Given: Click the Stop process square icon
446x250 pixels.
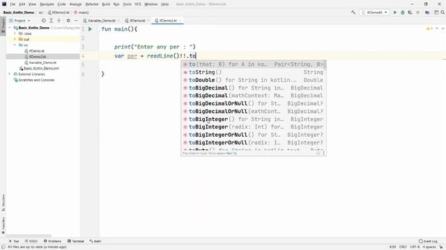Looking at the screenshot, I should (418, 12).
